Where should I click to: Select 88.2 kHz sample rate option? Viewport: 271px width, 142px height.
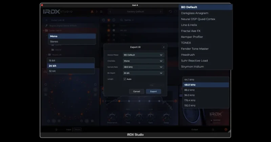[x=206, y=90]
